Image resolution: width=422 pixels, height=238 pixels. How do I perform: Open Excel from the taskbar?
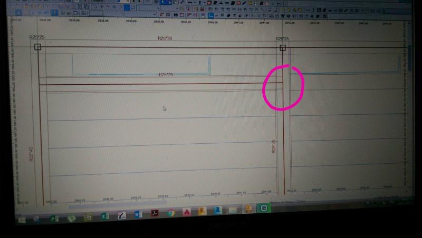pos(104,216)
